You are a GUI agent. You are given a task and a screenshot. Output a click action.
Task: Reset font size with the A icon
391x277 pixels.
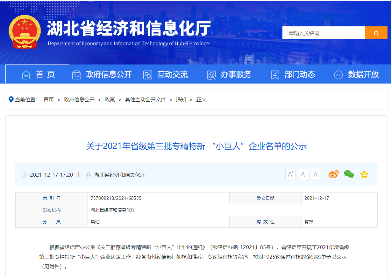tap(316, 174)
